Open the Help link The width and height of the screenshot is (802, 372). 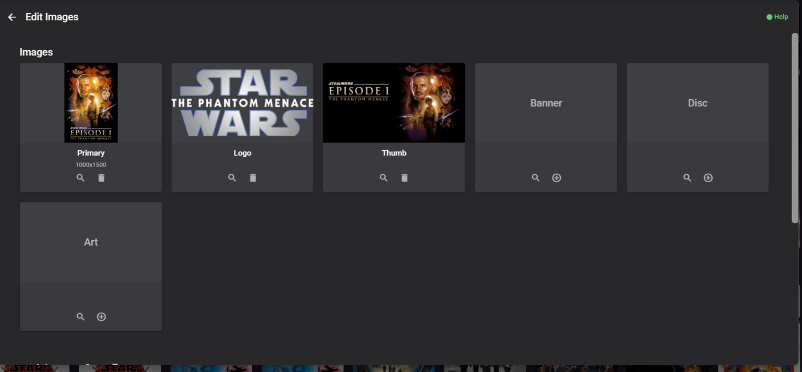click(777, 16)
